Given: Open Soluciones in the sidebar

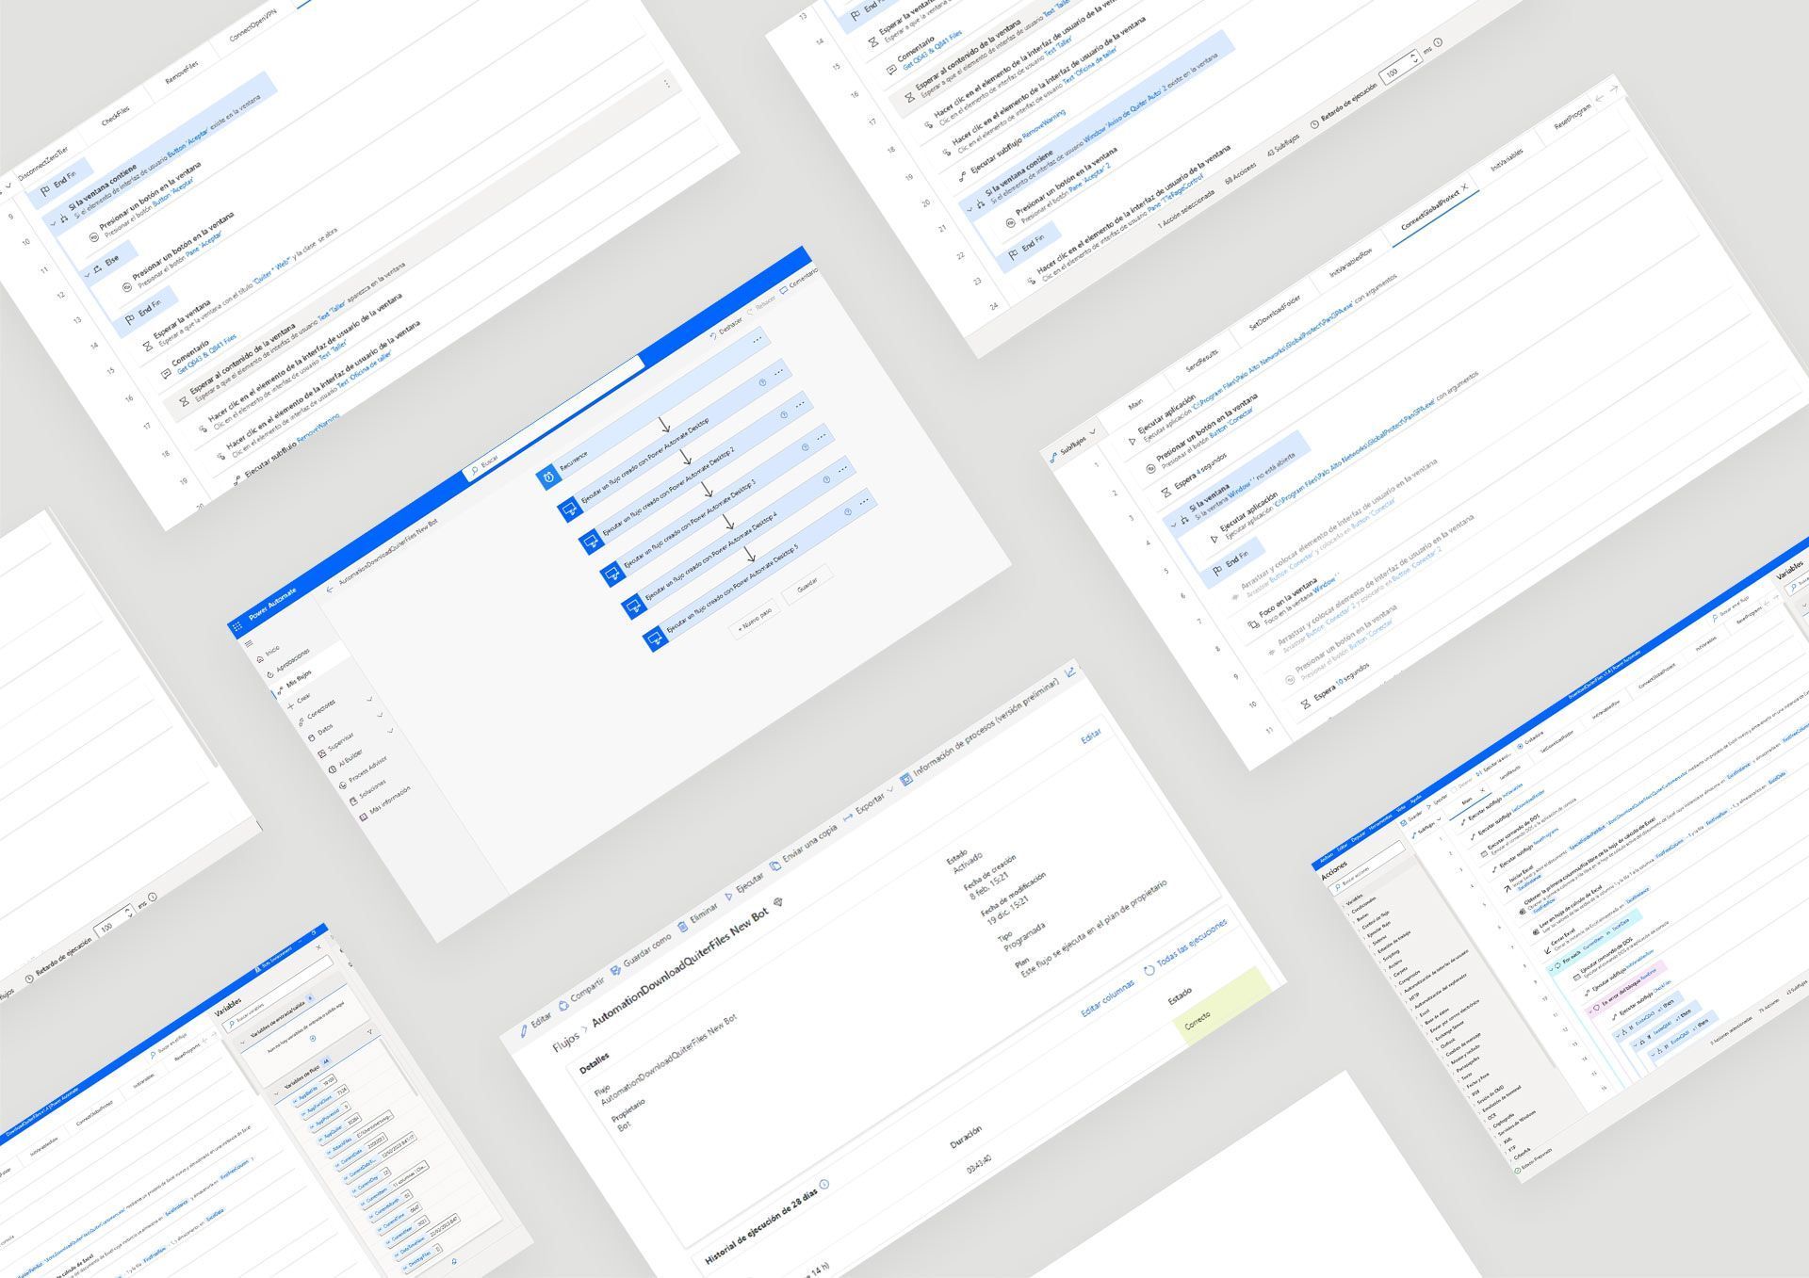Looking at the screenshot, I should point(367,790).
